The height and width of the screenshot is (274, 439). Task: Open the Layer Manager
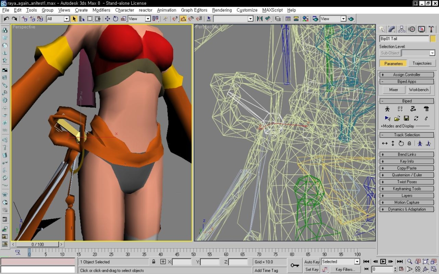[278, 19]
